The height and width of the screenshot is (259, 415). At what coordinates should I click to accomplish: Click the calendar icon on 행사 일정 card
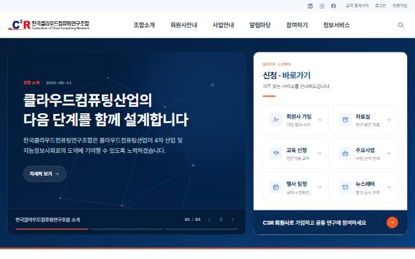click(x=276, y=187)
